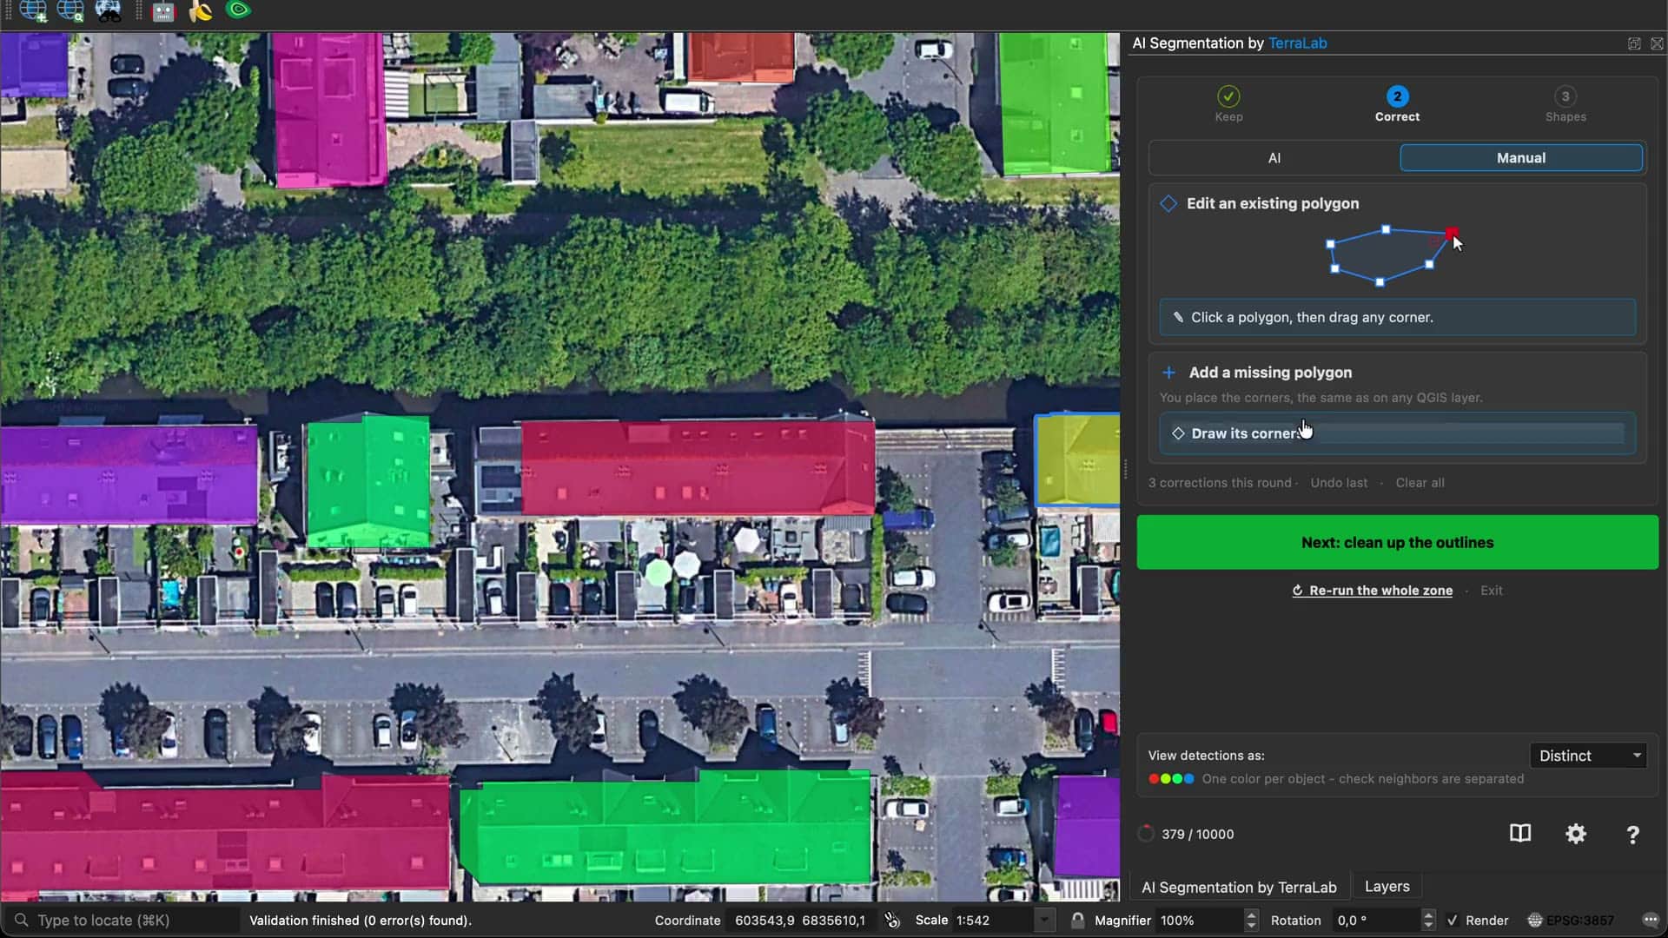The width and height of the screenshot is (1668, 938).
Task: Click Clear all corrections
Action: (1420, 483)
